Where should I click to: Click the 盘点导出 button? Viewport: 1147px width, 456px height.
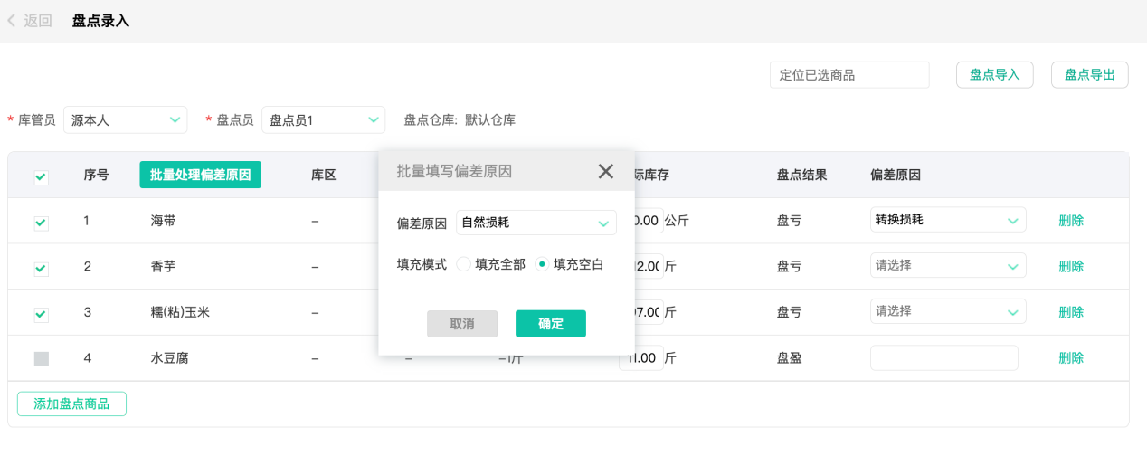pos(1089,75)
